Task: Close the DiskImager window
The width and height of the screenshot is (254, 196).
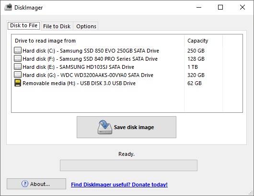Action: pyautogui.click(x=242, y=7)
